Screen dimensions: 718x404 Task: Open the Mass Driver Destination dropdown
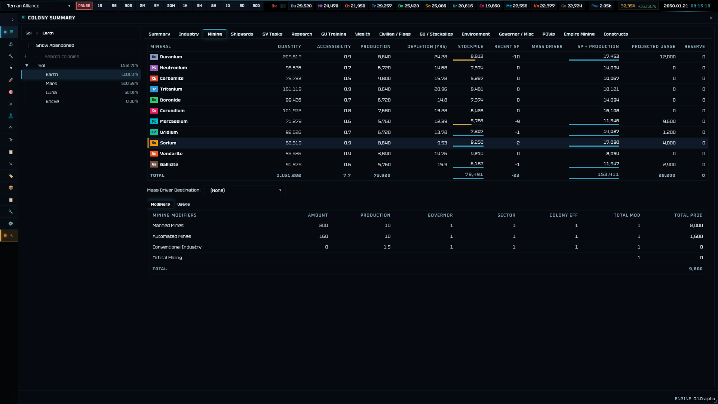[x=245, y=190]
